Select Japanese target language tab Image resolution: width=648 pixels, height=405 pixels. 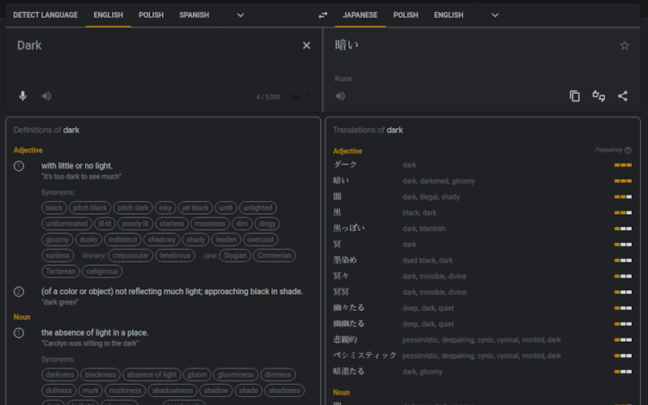360,15
